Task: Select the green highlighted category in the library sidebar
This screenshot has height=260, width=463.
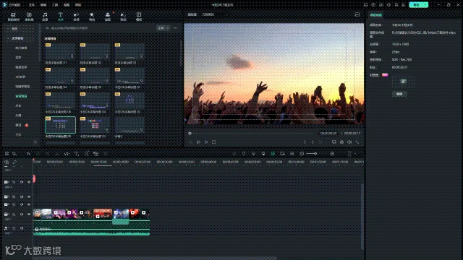Action: [21, 96]
